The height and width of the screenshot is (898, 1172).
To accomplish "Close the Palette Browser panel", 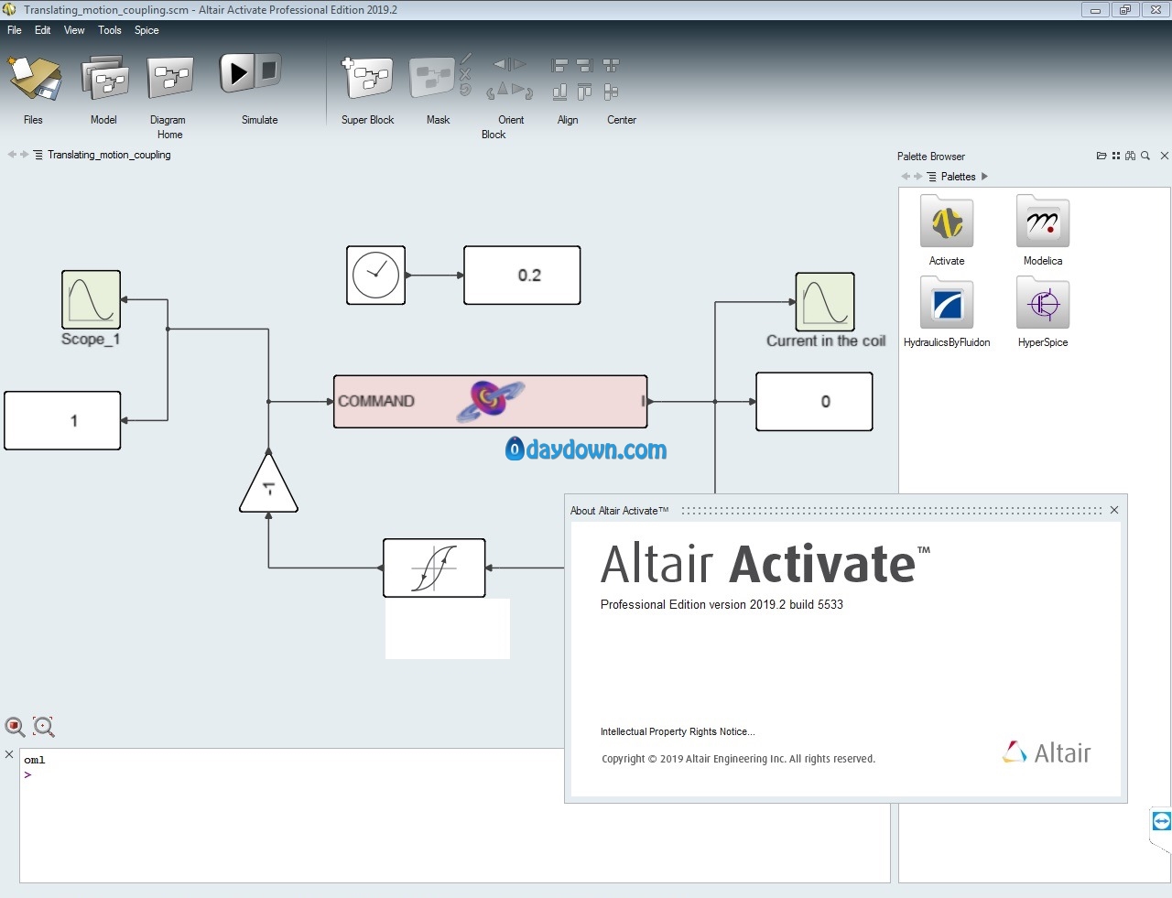I will pos(1165,156).
